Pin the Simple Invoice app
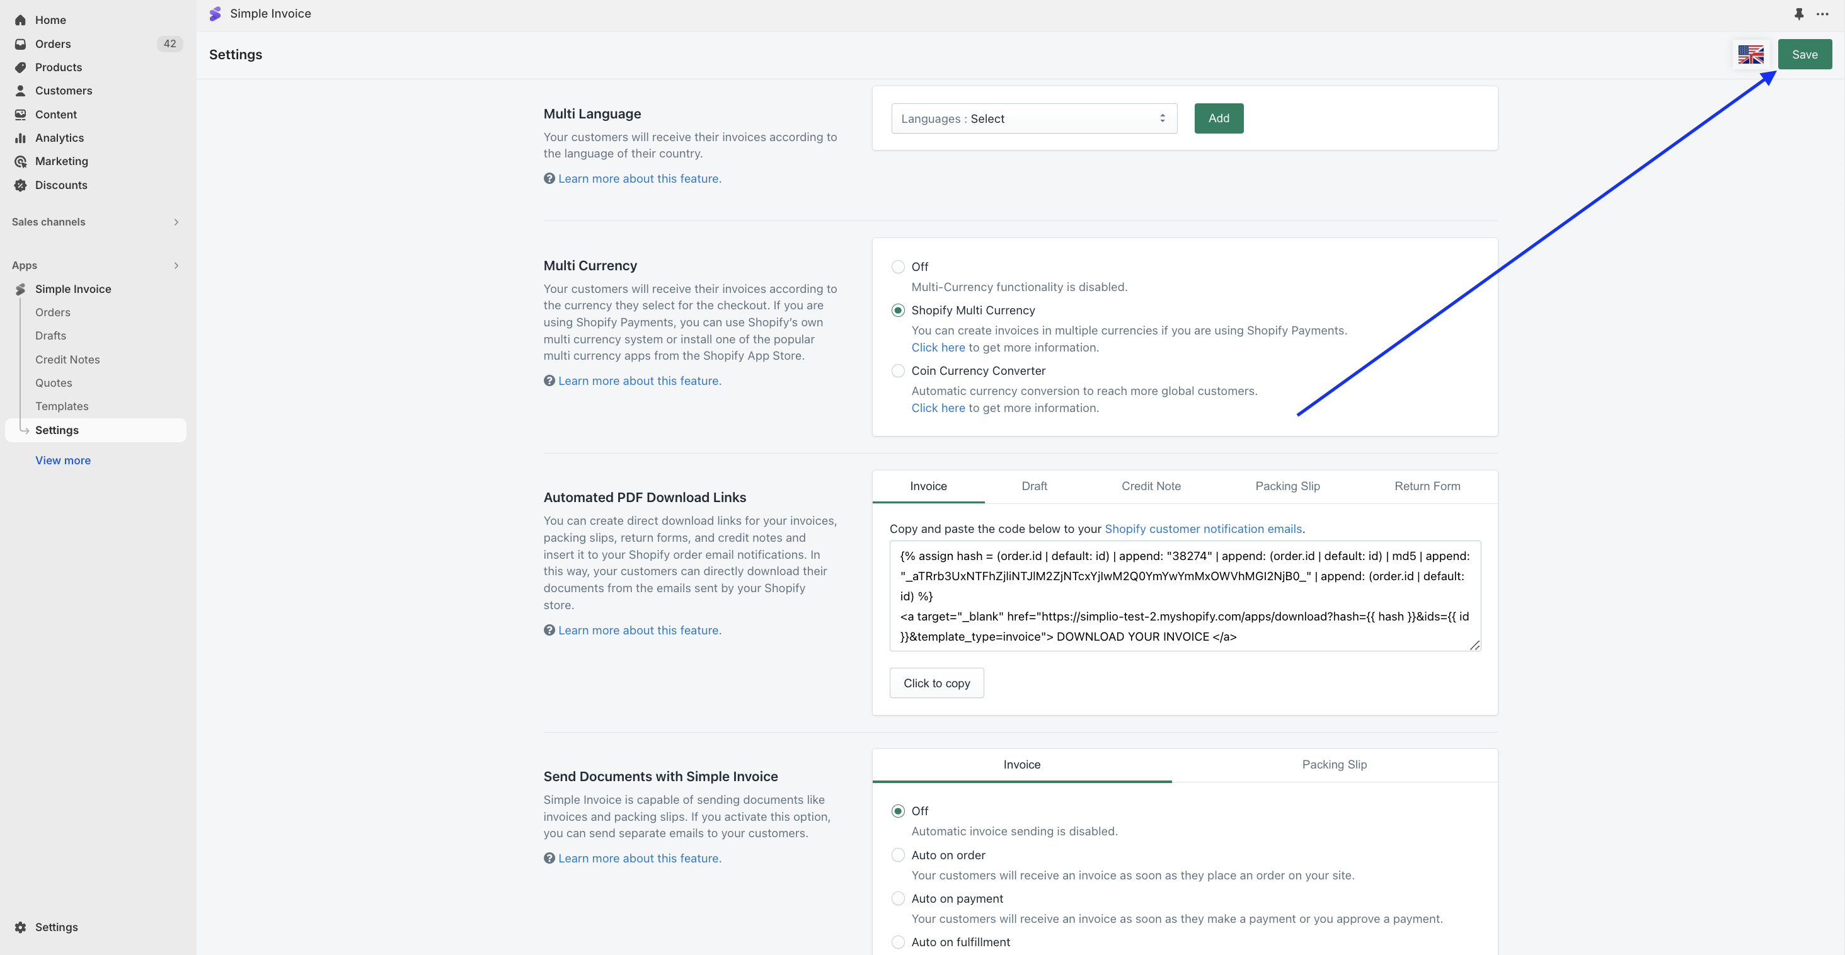Image resolution: width=1845 pixels, height=955 pixels. click(x=1799, y=14)
